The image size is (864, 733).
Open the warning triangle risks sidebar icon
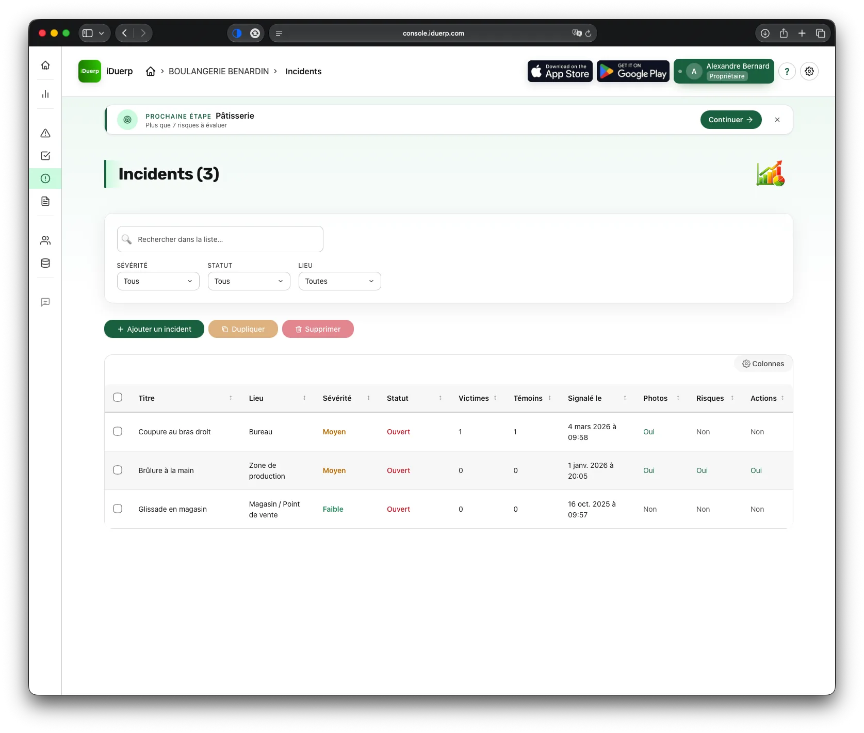click(45, 133)
